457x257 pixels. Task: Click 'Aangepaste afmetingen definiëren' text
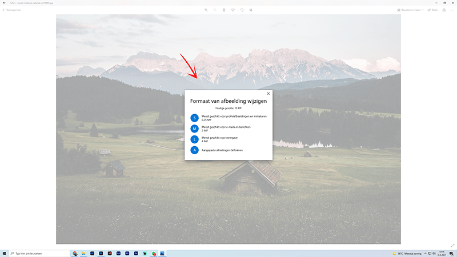click(x=222, y=150)
